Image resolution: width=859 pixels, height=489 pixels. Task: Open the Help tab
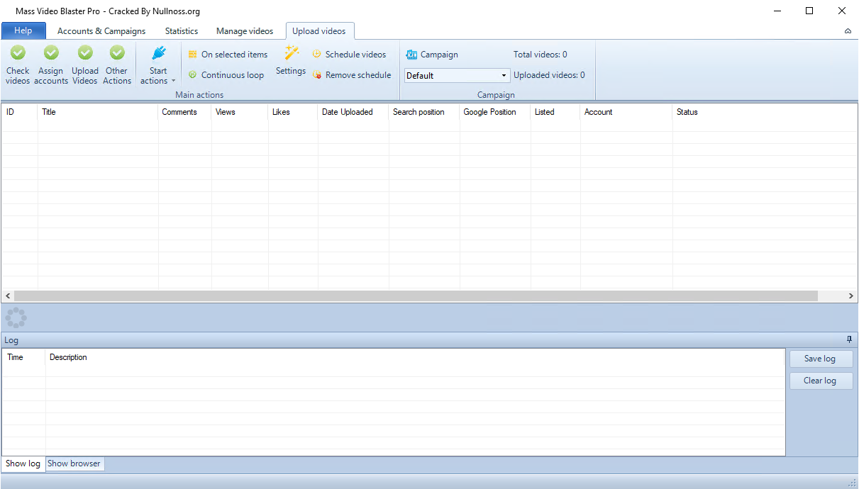coord(23,30)
